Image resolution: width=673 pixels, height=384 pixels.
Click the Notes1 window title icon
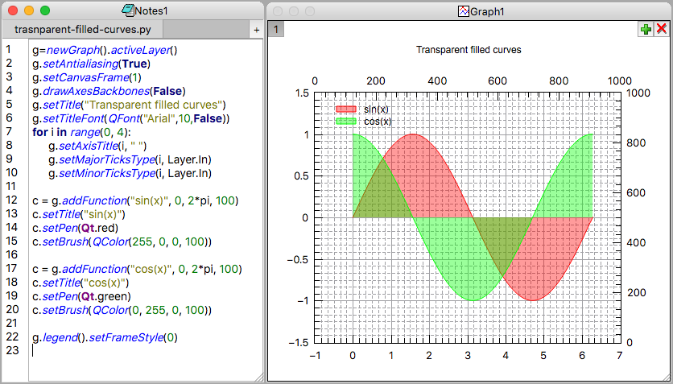(x=127, y=11)
